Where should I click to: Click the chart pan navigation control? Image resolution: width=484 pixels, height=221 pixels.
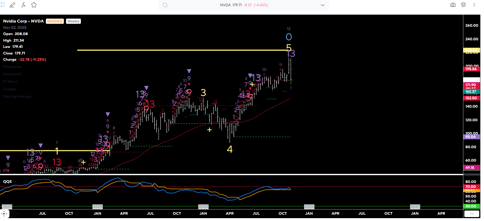pyautogui.click(x=4, y=214)
